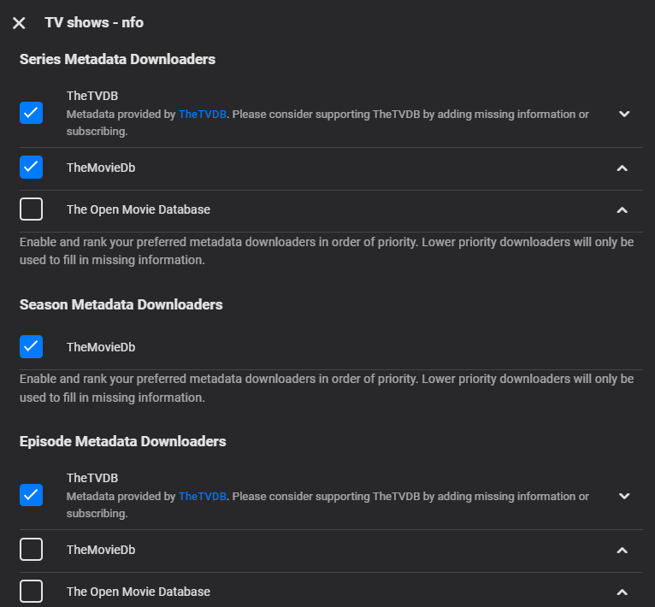Screen dimensions: 655x607
Task: Enable TheMovieDb for episode metadata
Action: tap(31, 550)
